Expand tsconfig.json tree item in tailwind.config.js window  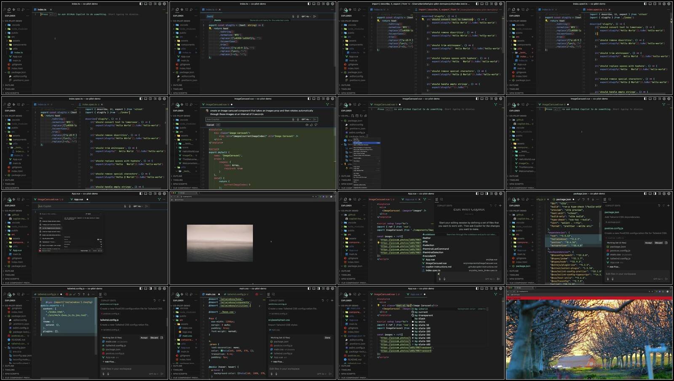pyautogui.click(x=6, y=348)
